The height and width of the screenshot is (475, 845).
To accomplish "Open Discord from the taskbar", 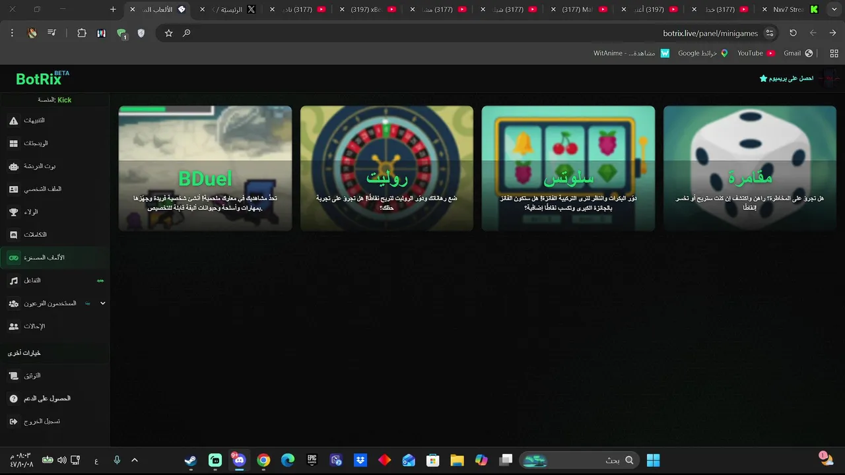I will pos(238,460).
